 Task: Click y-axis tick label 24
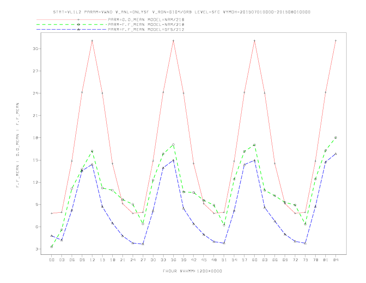(x=35, y=93)
